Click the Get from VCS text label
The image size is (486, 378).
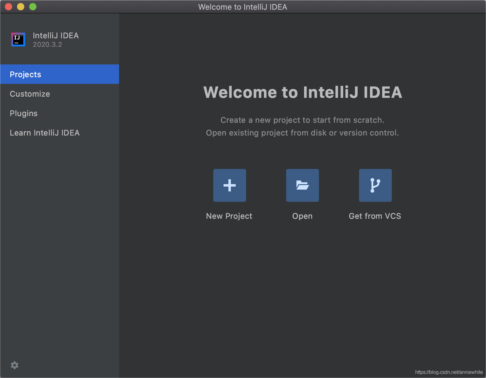(375, 216)
